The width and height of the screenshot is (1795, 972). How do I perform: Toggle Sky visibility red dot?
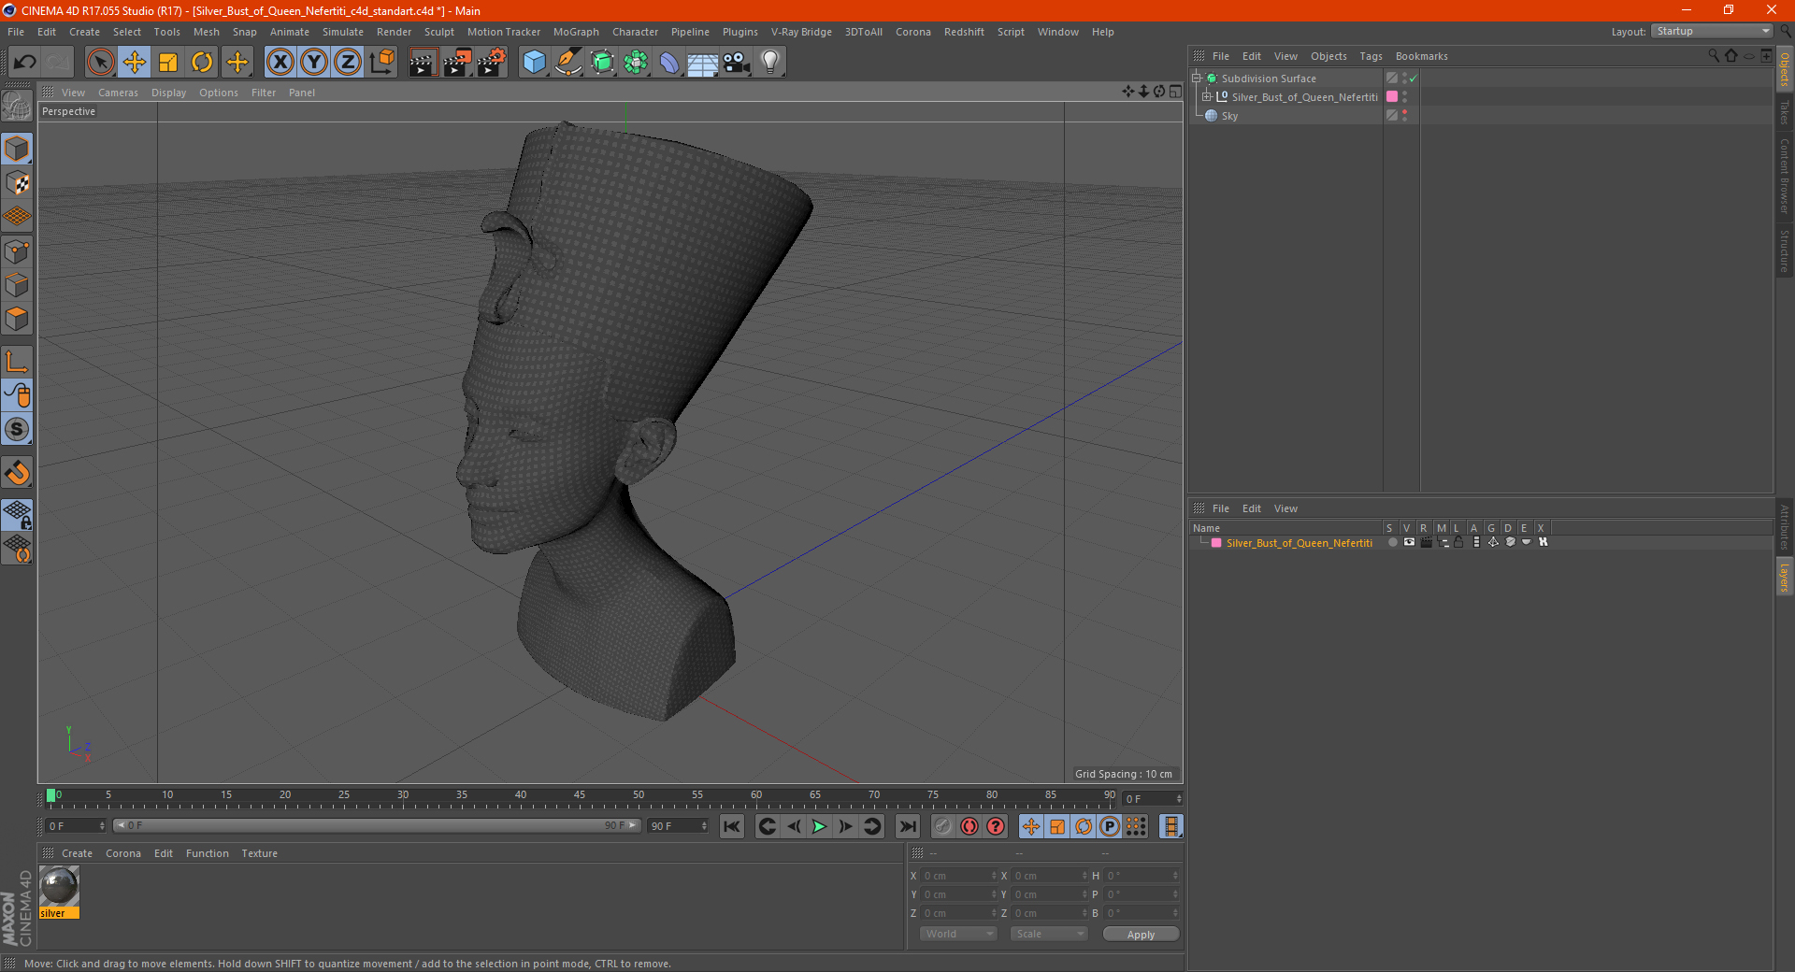1404,112
